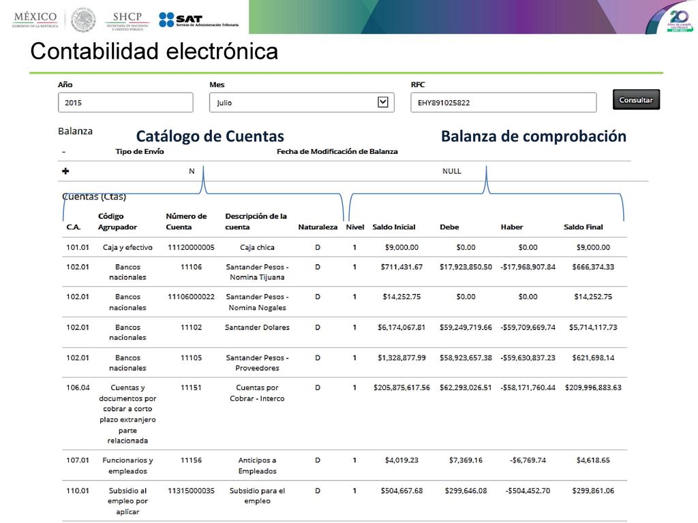Click the SAT logo in header

click(x=198, y=20)
